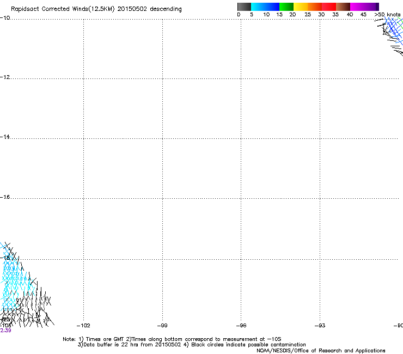Click the magenta-purple 40-50 knots color band
This screenshot has width=403, height=354.
coord(364,7)
